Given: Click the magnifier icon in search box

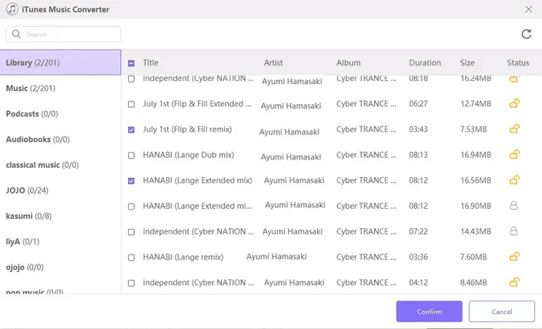Looking at the screenshot, I should tap(17, 35).
